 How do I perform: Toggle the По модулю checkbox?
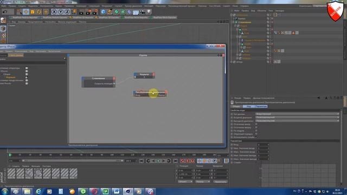(x=256, y=131)
